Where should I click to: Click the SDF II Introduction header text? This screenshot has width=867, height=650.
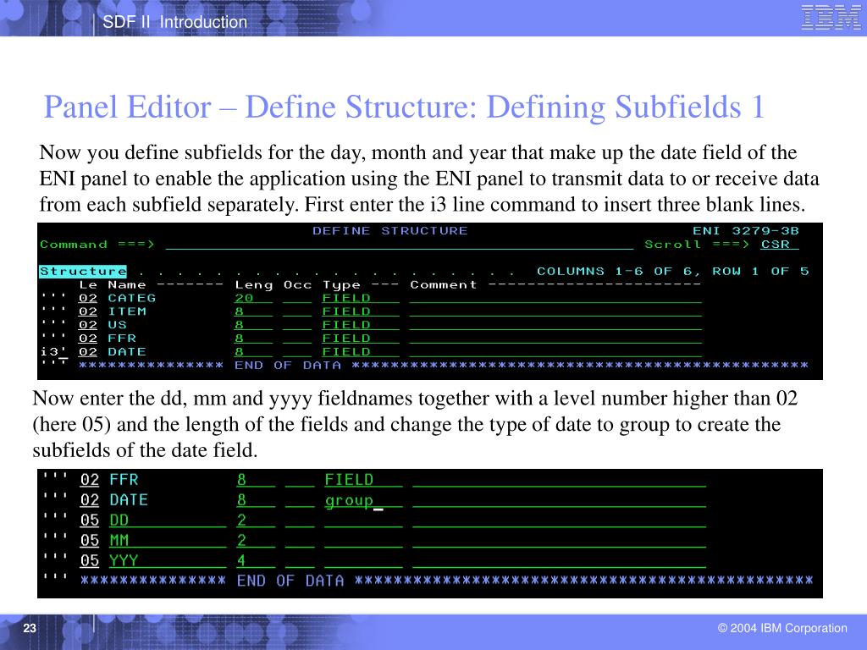tap(174, 22)
